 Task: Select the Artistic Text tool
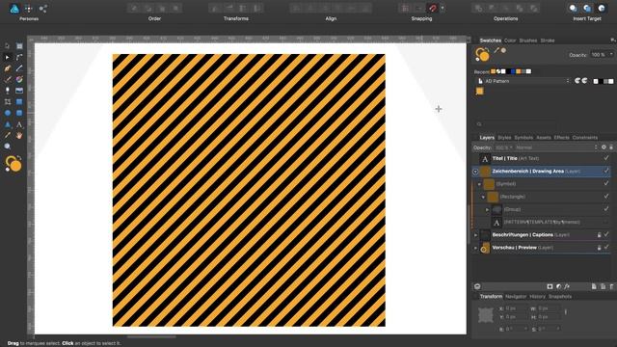(19, 124)
